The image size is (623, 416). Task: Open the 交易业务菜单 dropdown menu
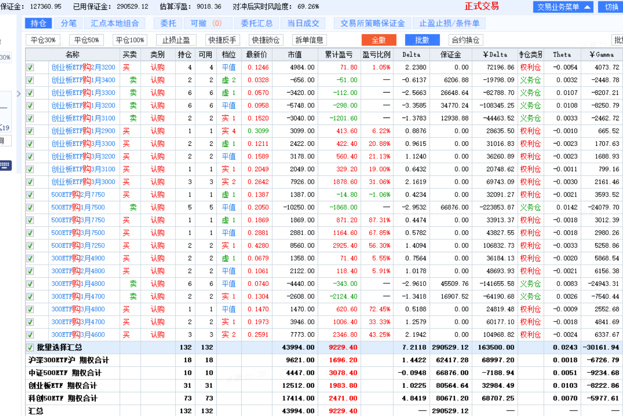click(563, 7)
